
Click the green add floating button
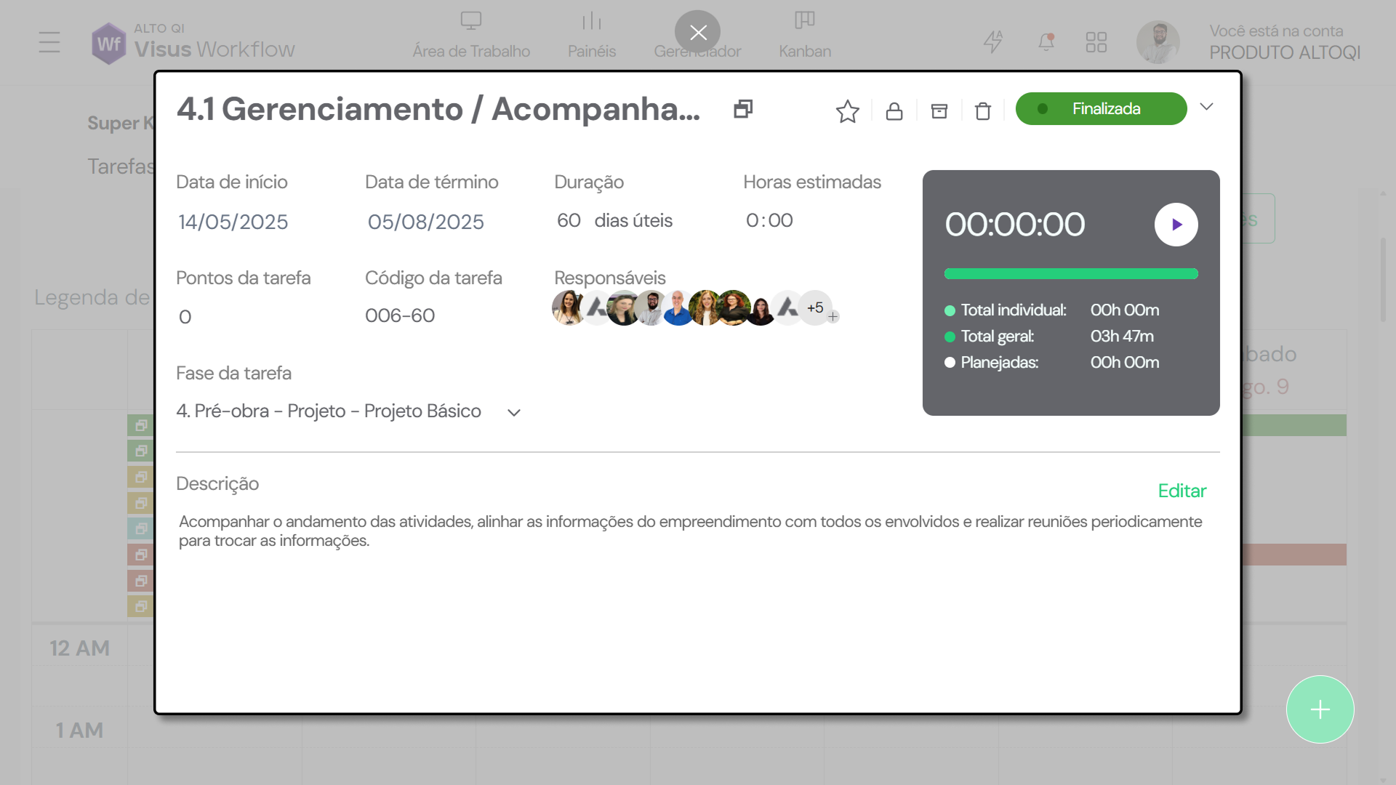point(1319,709)
